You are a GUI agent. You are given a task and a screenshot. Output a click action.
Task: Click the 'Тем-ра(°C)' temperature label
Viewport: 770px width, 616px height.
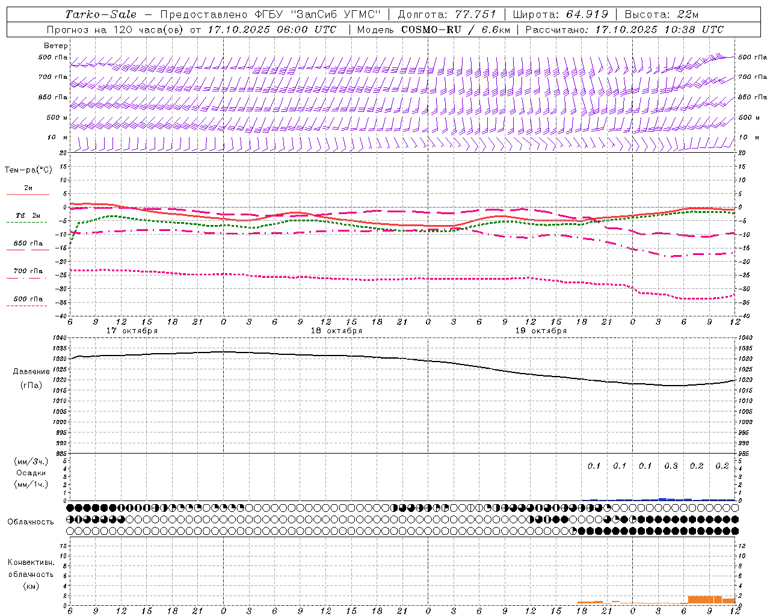point(28,170)
